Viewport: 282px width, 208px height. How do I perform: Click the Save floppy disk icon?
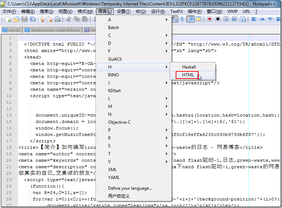pyautogui.click(x=24, y=19)
